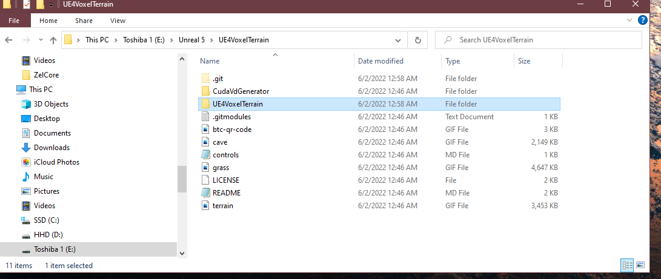Open Downloads in navigation pane

click(x=51, y=148)
